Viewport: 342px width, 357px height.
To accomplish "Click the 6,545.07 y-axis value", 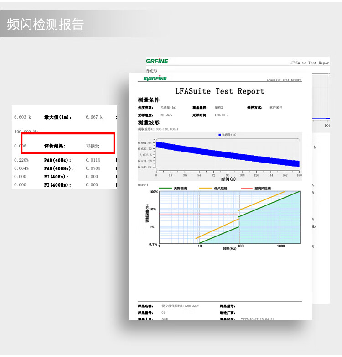I will [145, 167].
